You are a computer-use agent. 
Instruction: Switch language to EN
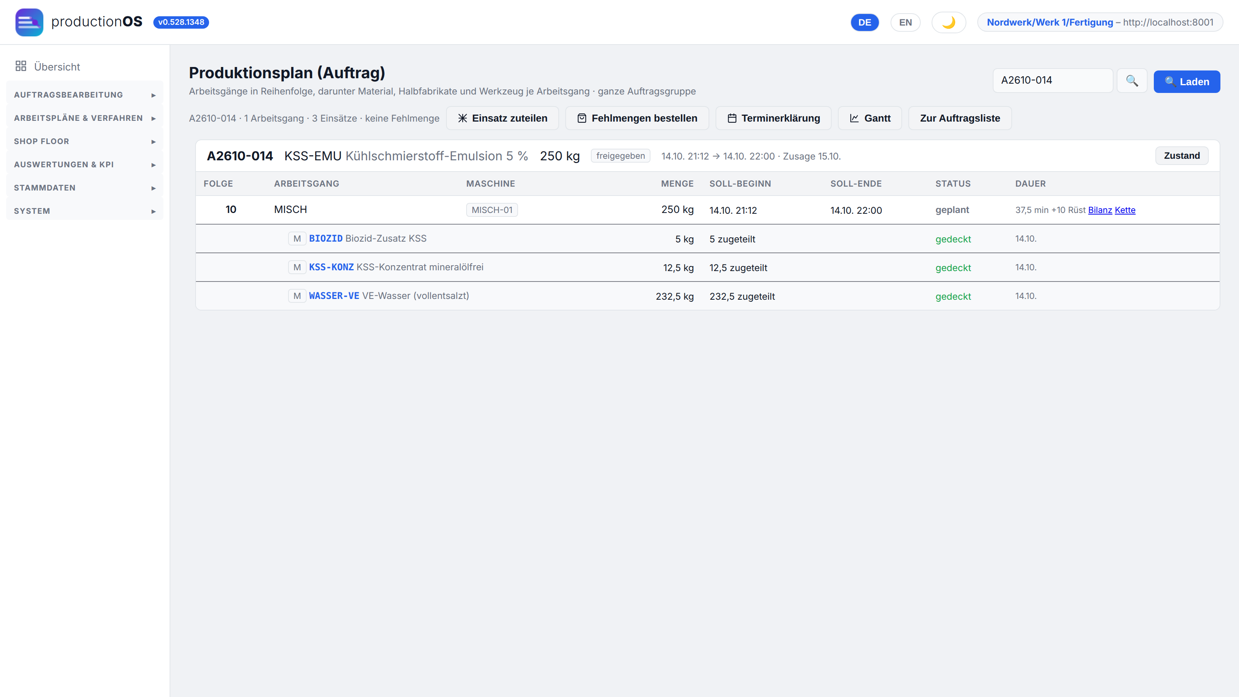pyautogui.click(x=905, y=22)
